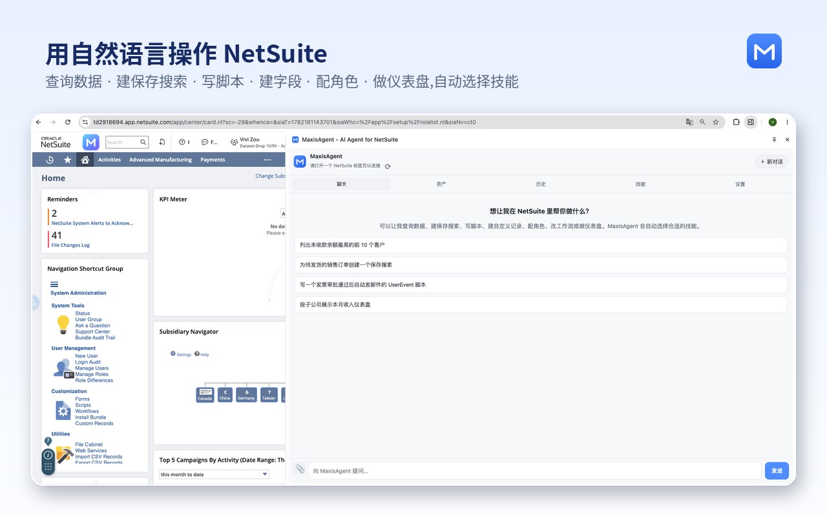Image resolution: width=827 pixels, height=516 pixels.
Task: Open the browser profile avatar
Action: pyautogui.click(x=772, y=122)
